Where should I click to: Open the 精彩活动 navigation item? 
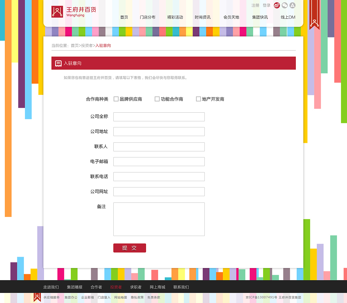pyautogui.click(x=175, y=17)
